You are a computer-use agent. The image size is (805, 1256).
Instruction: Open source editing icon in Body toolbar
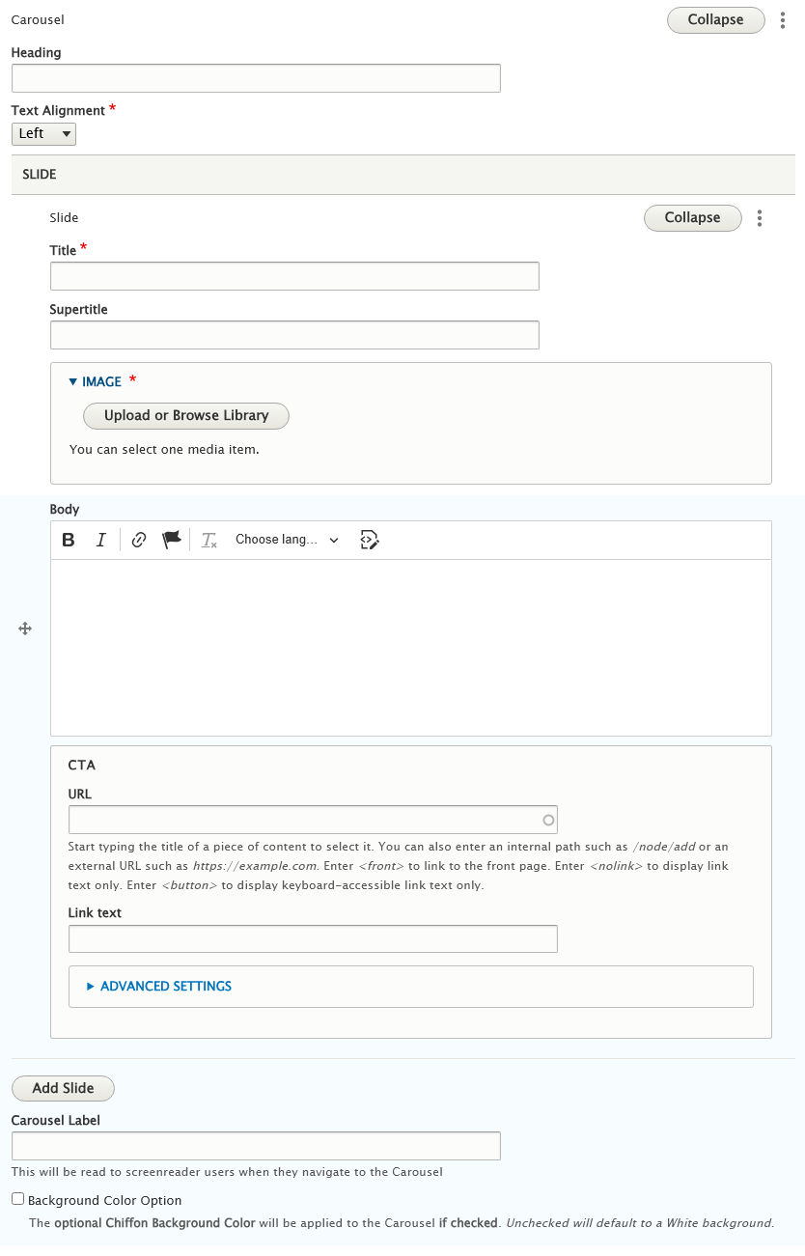pos(369,540)
